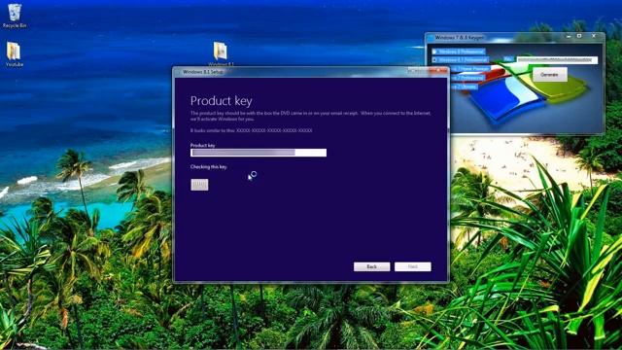Image resolution: width=622 pixels, height=350 pixels.
Task: Choose Windows 8 Professional in the keygen
Action: 459,52
